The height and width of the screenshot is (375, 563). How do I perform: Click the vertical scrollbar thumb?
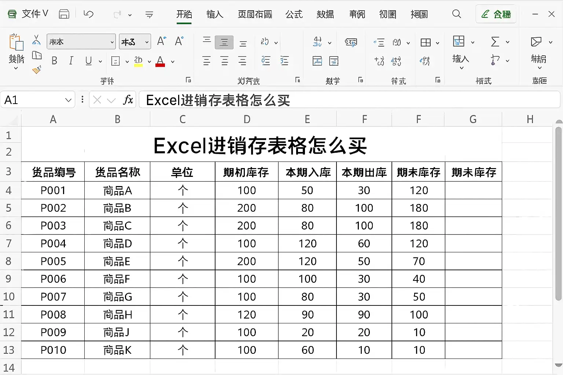coord(559,214)
